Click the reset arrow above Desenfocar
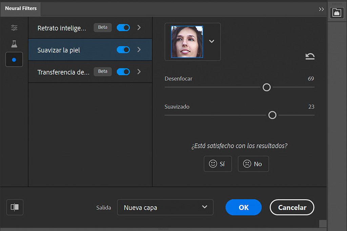This screenshot has height=231, width=347. click(x=310, y=57)
